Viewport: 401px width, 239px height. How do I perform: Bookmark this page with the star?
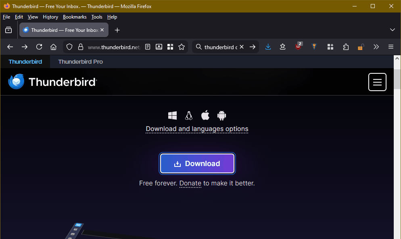(181, 47)
